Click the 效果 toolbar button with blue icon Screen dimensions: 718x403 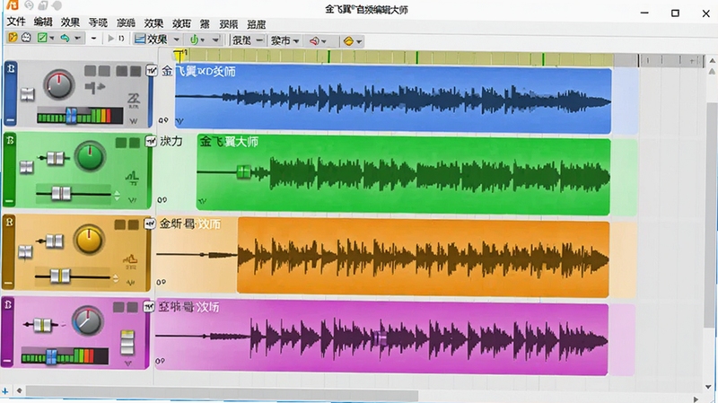point(151,39)
